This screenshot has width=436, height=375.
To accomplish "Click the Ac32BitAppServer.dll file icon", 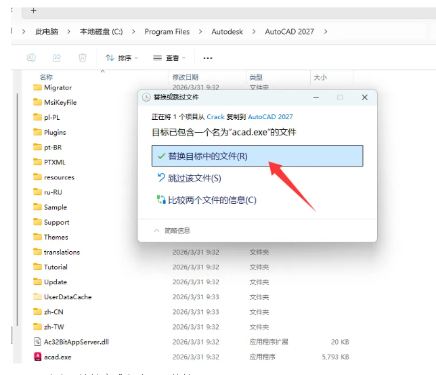I will pyautogui.click(x=38, y=342).
